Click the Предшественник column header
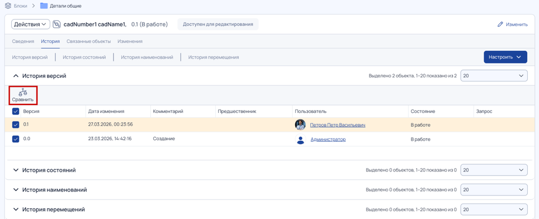The height and width of the screenshot is (219, 539). [237, 111]
